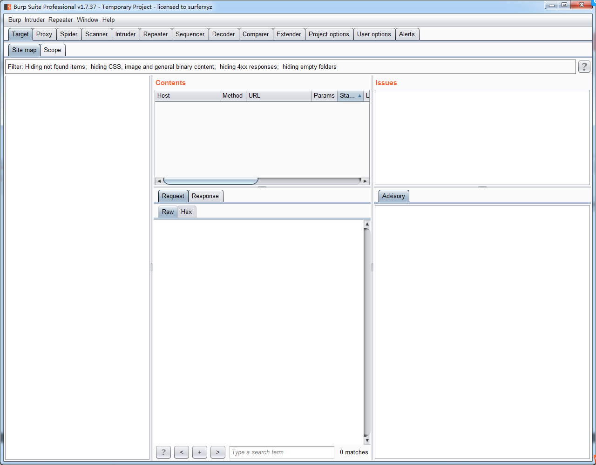
Task: Sort Contents by Params column
Action: [x=324, y=96]
